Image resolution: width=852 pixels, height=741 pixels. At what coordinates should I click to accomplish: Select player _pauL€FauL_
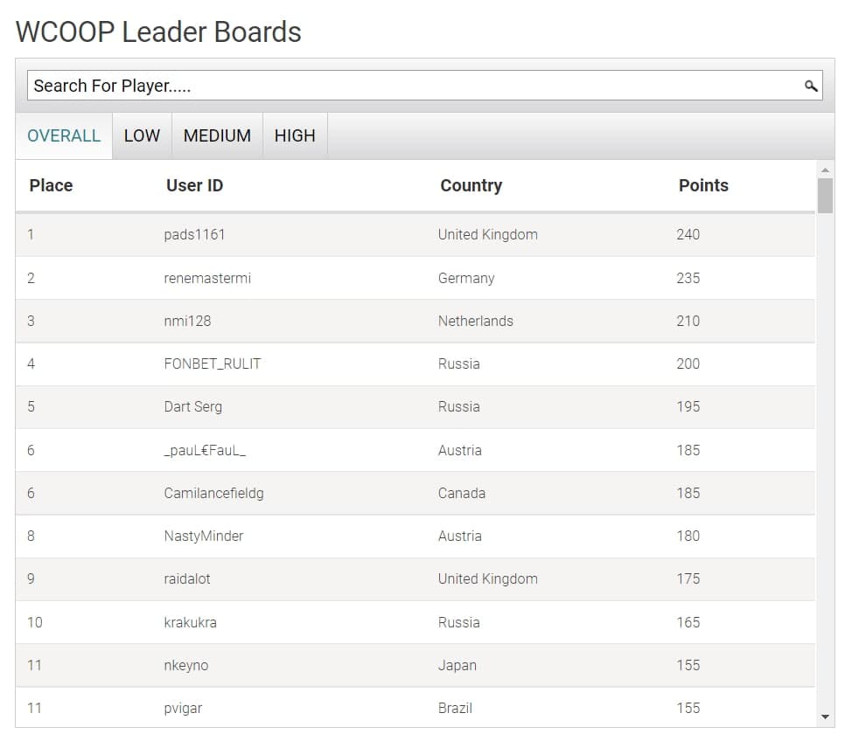[205, 451]
